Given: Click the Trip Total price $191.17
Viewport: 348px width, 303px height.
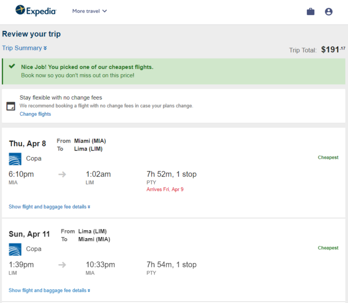Looking at the screenshot, I should 333,49.
